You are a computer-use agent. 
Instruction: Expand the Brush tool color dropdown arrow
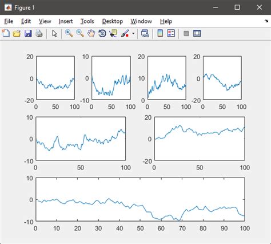133,34
